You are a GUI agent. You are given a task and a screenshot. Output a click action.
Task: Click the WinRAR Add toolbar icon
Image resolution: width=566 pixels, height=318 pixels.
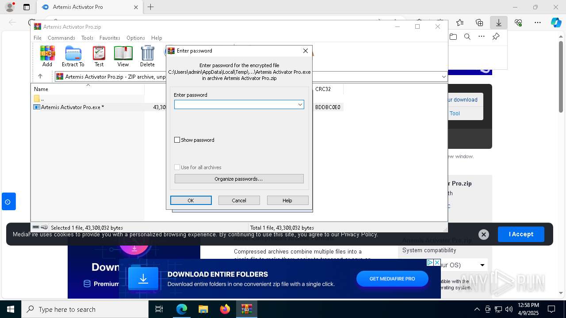tap(47, 56)
